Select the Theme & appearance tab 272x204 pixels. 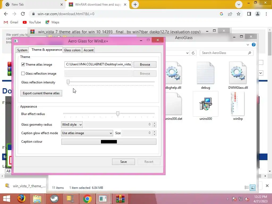pyautogui.click(x=46, y=50)
